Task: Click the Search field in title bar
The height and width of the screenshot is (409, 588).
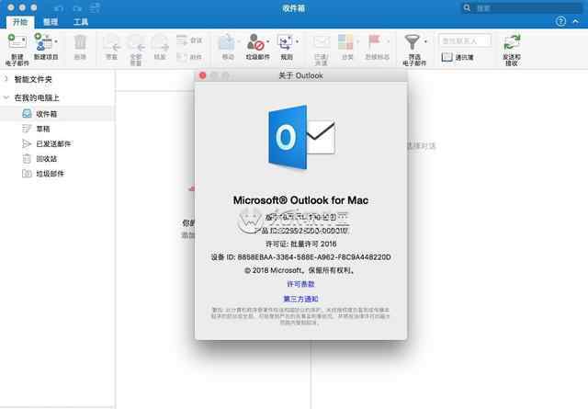Action: click(x=522, y=8)
